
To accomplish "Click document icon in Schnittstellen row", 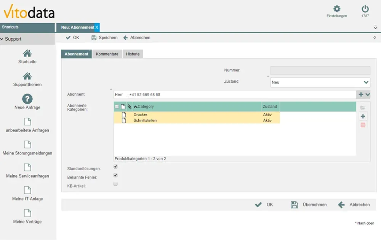I will pos(124,120).
